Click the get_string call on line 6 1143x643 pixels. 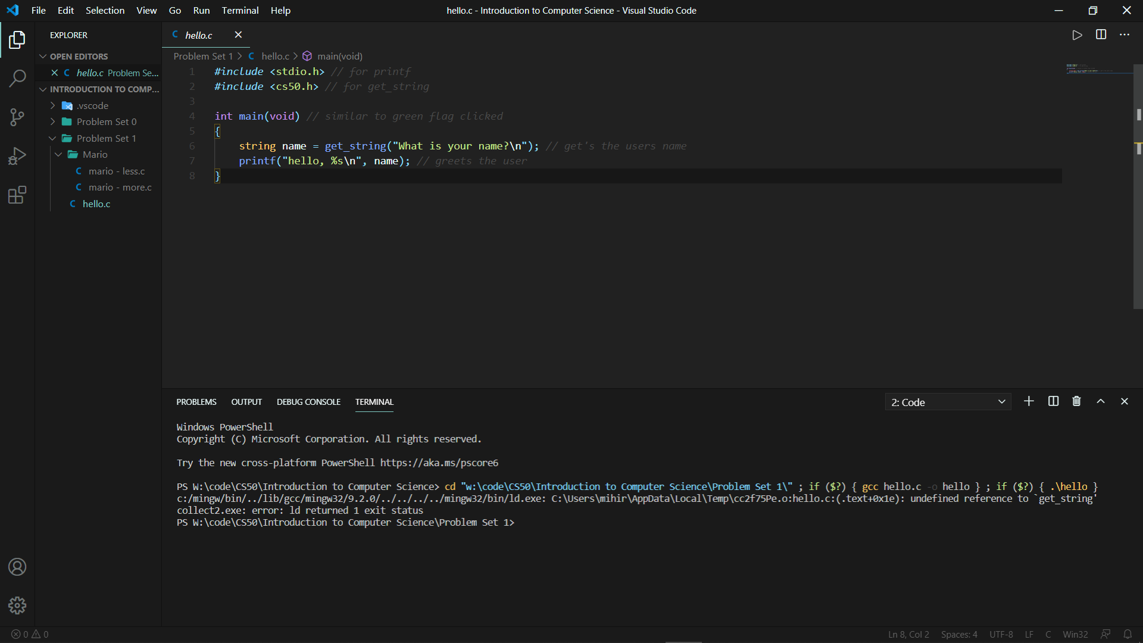click(355, 146)
